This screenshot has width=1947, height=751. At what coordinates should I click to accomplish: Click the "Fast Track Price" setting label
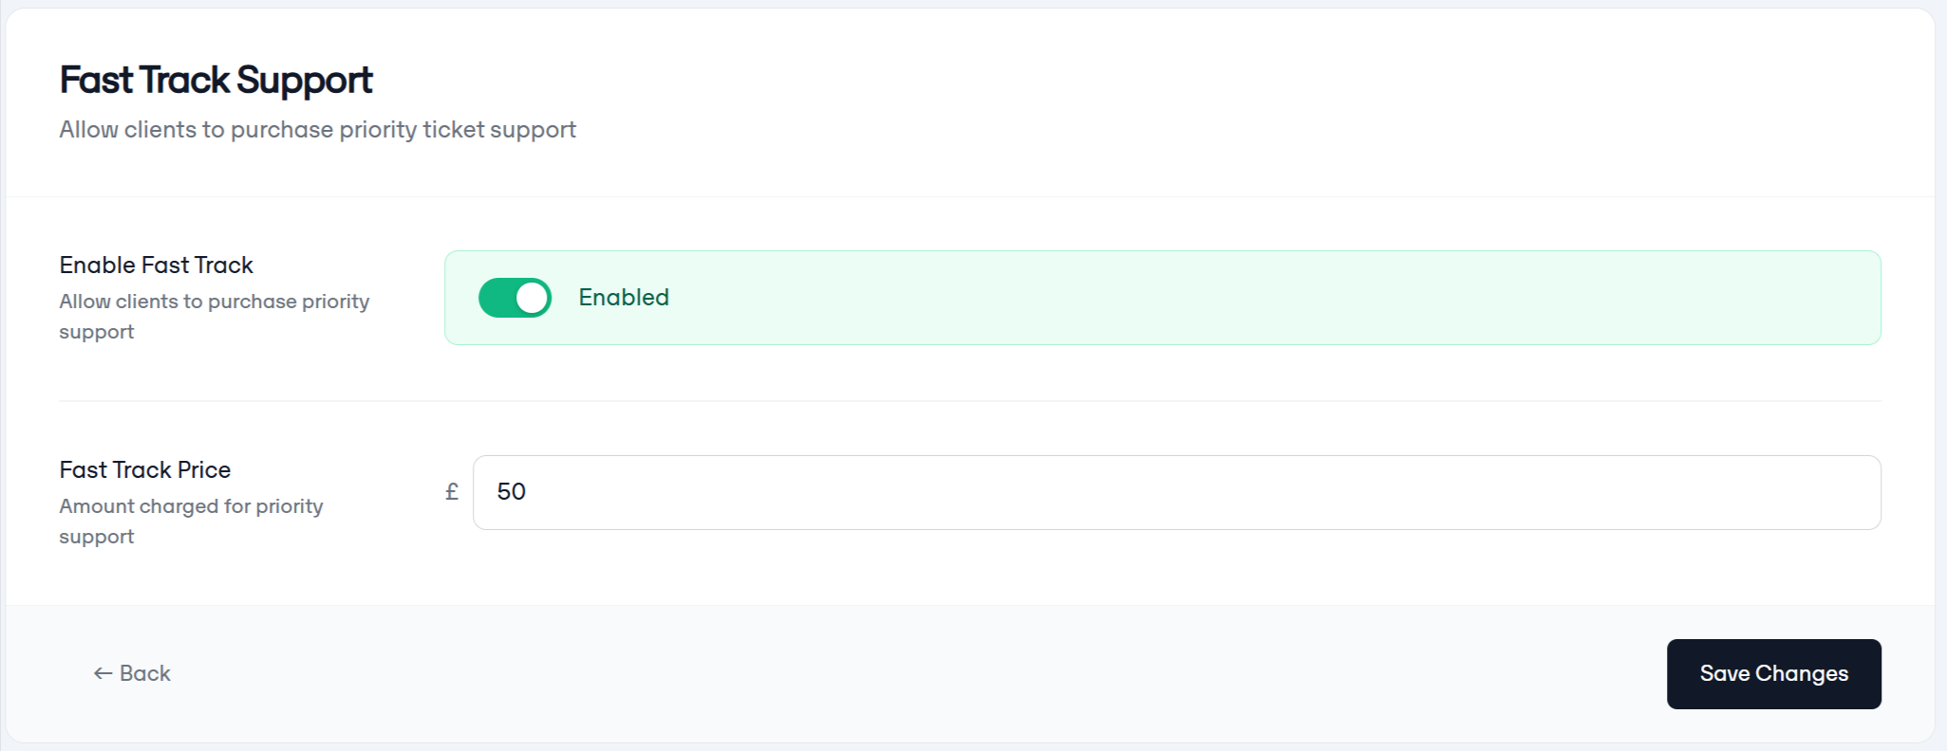point(145,470)
